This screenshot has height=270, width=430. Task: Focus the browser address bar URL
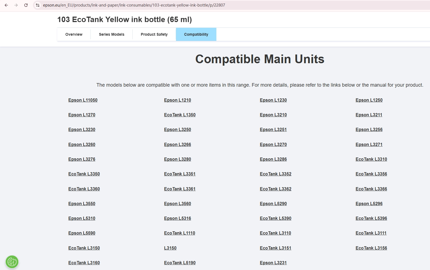[134, 5]
